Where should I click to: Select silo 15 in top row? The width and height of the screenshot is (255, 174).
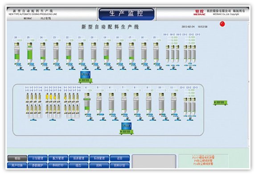tap(156, 53)
